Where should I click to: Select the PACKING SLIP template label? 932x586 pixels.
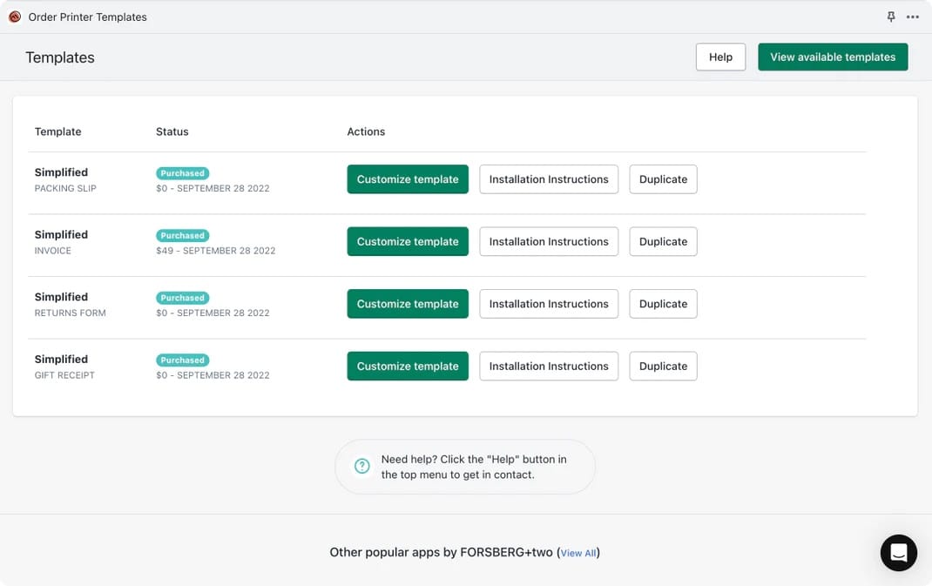(x=65, y=188)
